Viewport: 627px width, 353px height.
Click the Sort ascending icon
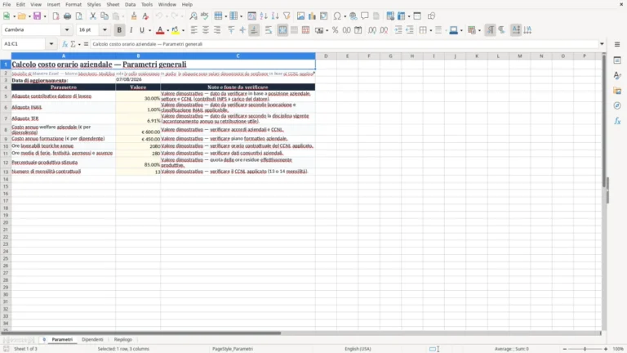pyautogui.click(x=264, y=16)
